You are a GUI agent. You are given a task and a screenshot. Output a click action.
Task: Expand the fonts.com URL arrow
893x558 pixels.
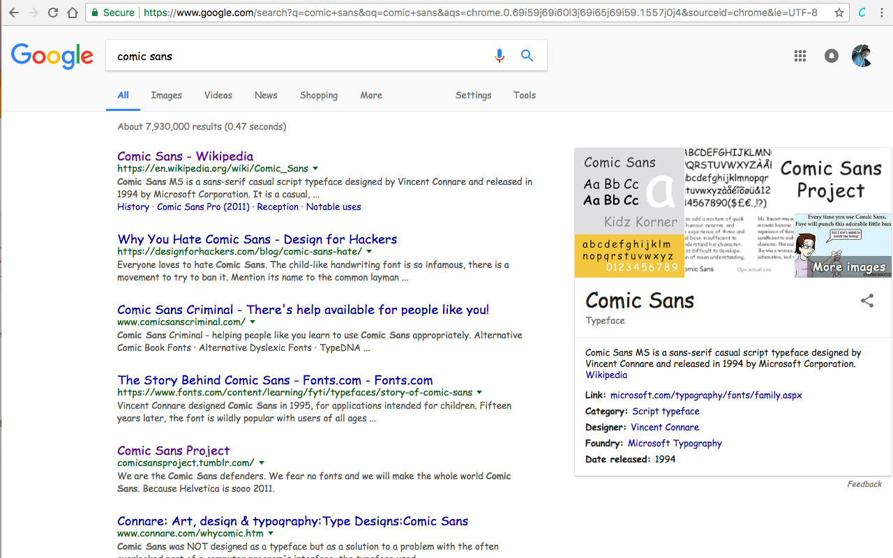click(479, 393)
